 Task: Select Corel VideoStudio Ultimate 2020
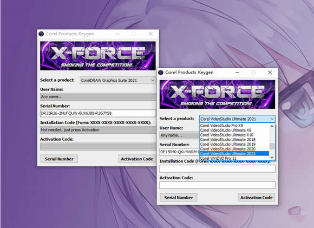234,149
